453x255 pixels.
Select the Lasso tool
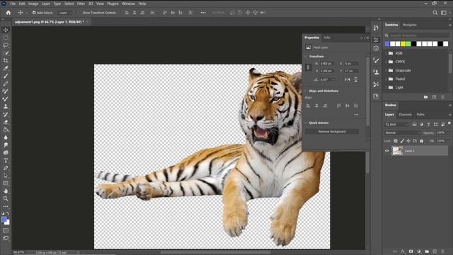click(x=6, y=45)
